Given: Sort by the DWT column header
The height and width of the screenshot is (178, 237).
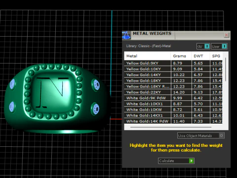Looking at the screenshot, I should point(200,56).
